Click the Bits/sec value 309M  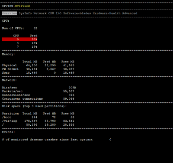tap(72, 88)
